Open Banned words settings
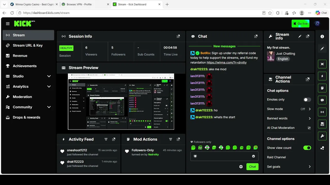Image resolution: width=330 pixels, height=185 pixels. click(289, 118)
